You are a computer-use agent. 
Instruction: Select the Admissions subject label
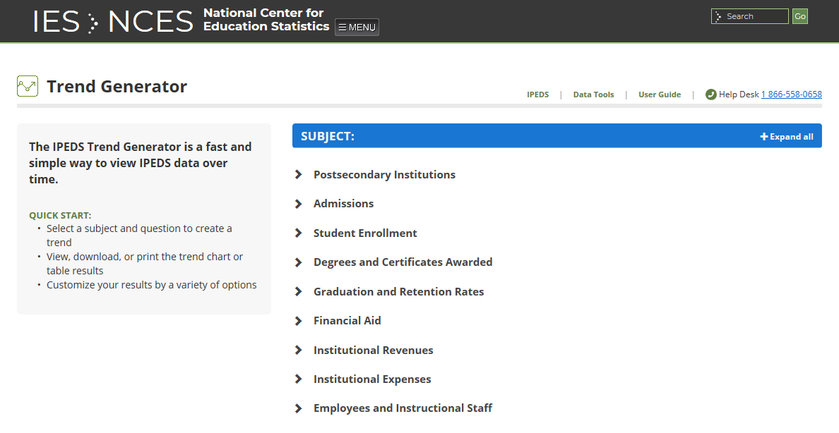tap(343, 204)
